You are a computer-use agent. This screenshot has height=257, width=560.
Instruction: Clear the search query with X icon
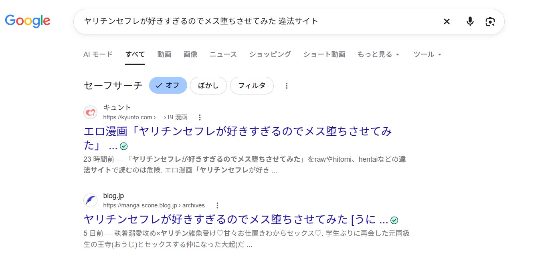447,22
